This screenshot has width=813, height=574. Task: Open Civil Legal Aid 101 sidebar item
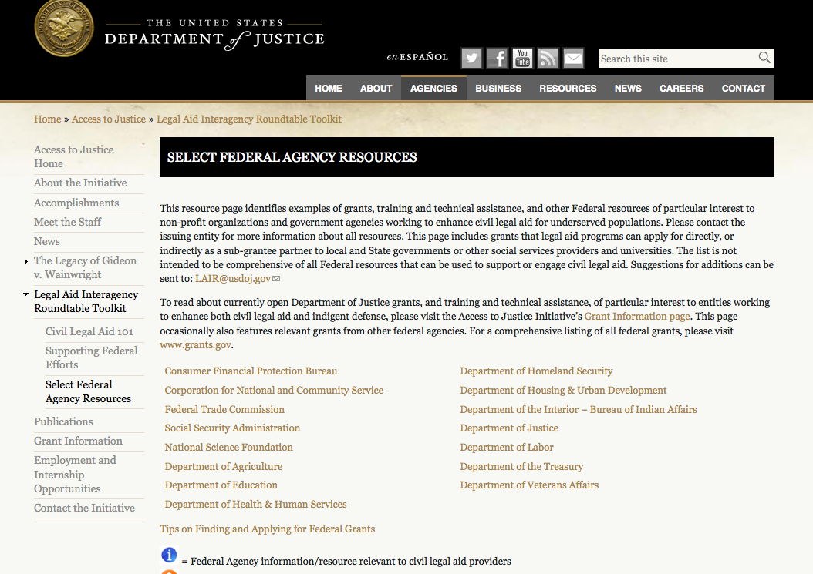click(89, 332)
